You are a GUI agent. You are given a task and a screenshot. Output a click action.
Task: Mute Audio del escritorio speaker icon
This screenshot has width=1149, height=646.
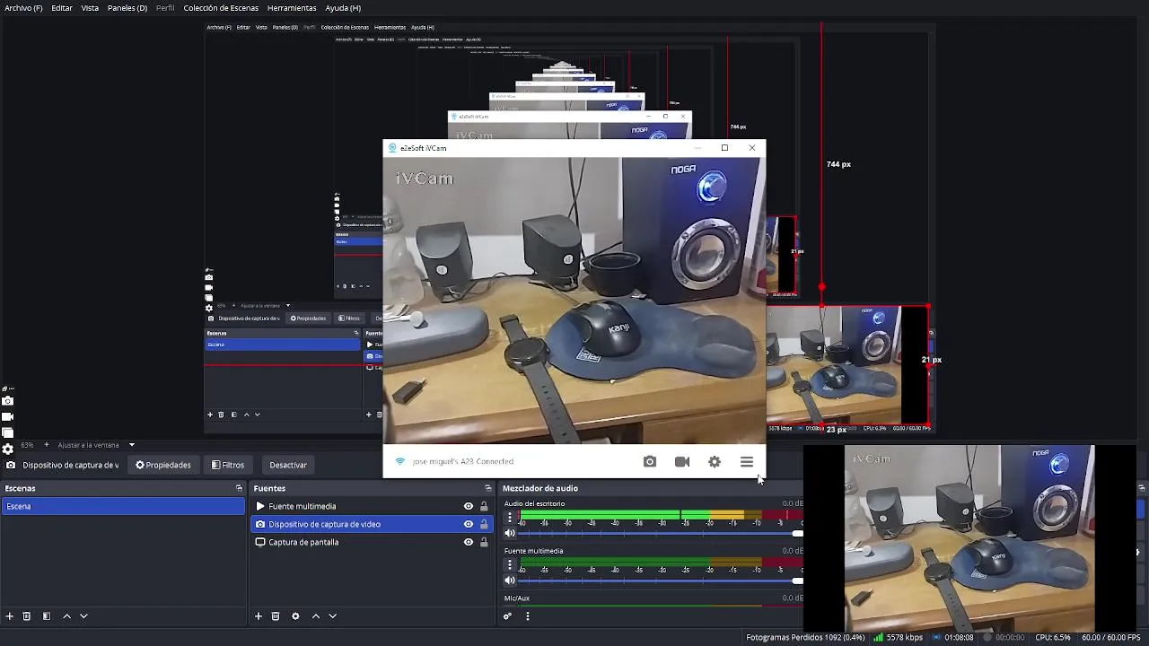pyautogui.click(x=510, y=533)
